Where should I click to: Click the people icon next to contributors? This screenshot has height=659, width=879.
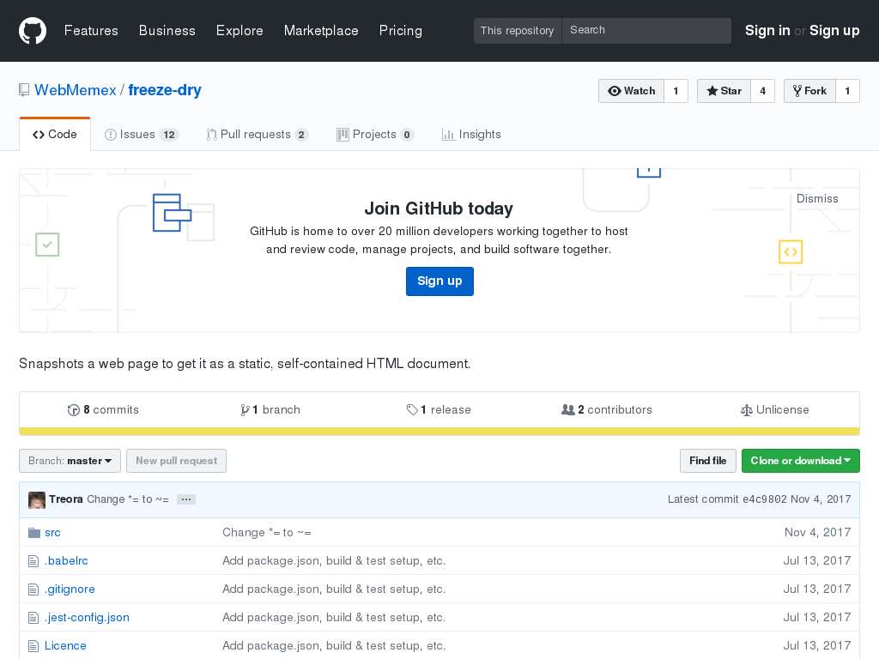pos(568,409)
